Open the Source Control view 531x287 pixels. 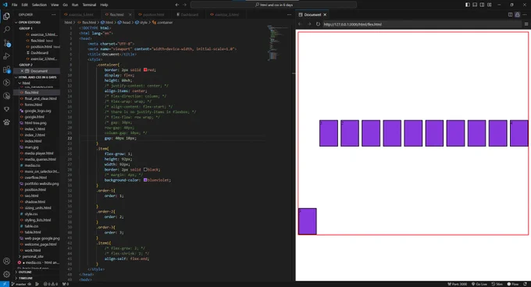tap(6, 43)
